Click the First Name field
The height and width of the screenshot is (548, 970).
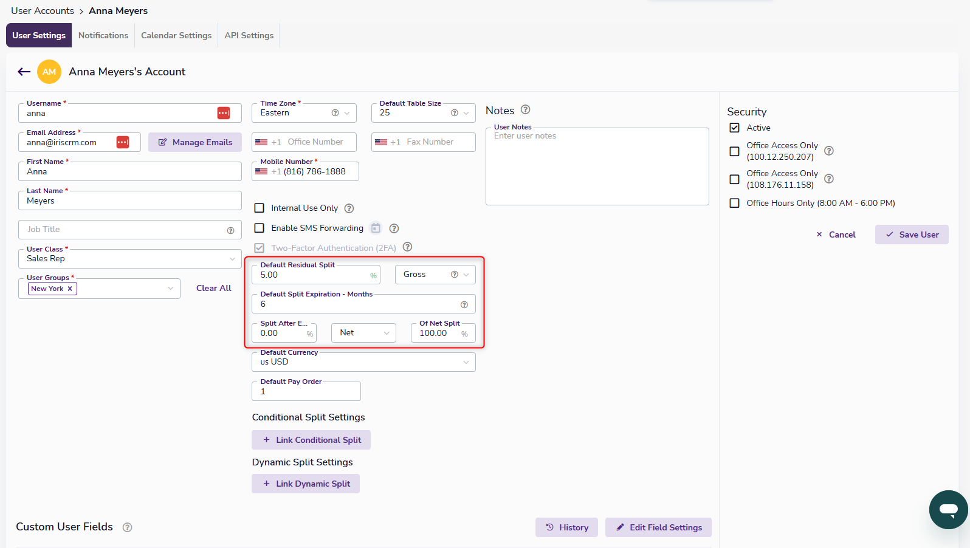tap(130, 171)
